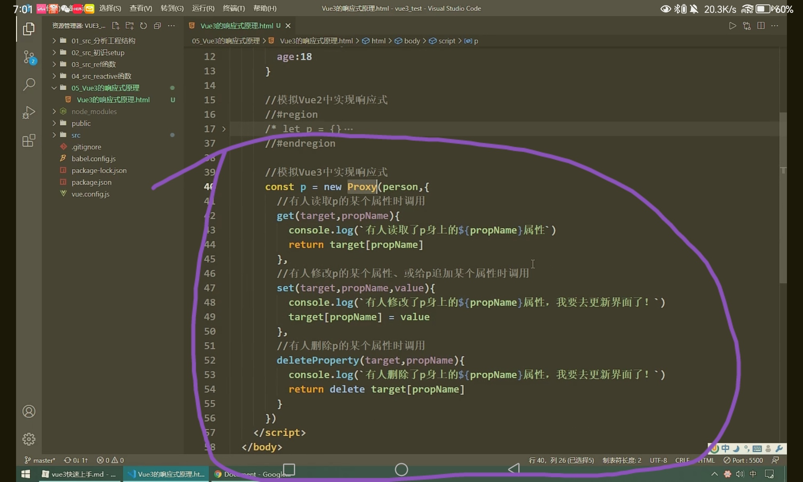Open the Manage gear settings icon
This screenshot has height=482, width=803.
[29, 439]
